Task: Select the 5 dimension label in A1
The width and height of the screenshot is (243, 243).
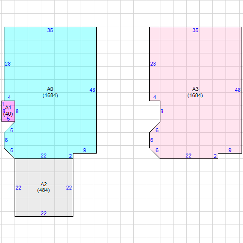Action: pos(8,119)
